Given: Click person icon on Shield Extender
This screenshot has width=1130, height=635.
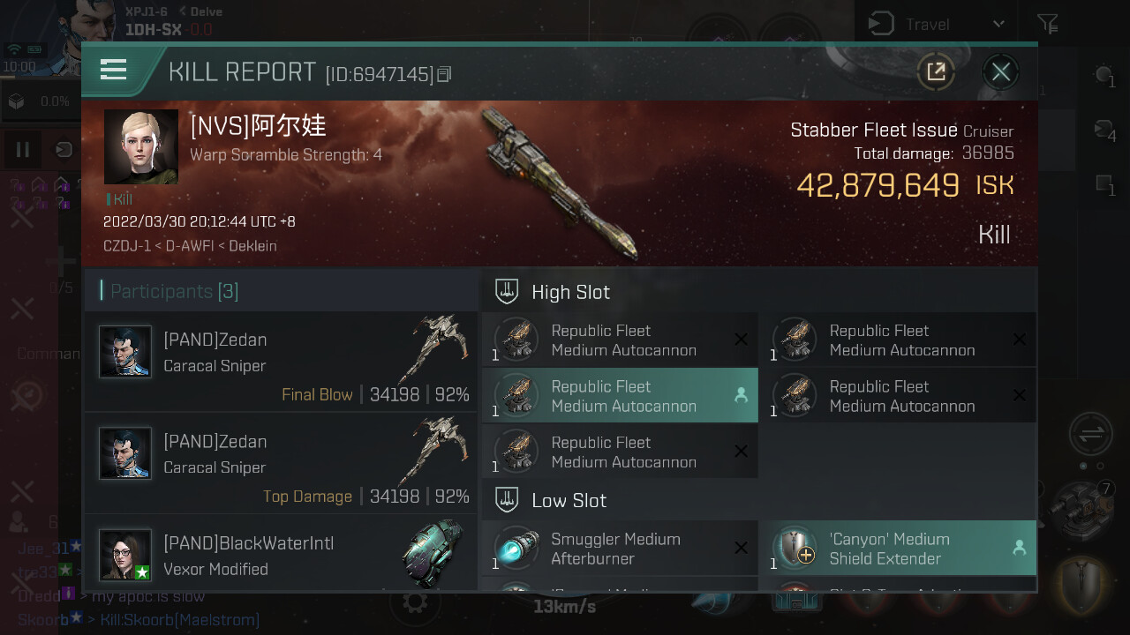Looking at the screenshot, I should tap(1020, 549).
